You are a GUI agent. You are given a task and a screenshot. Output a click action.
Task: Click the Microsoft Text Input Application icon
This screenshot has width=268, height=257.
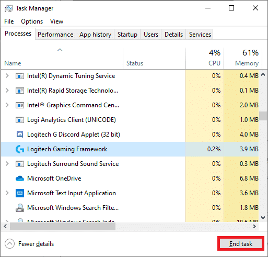[20, 193]
